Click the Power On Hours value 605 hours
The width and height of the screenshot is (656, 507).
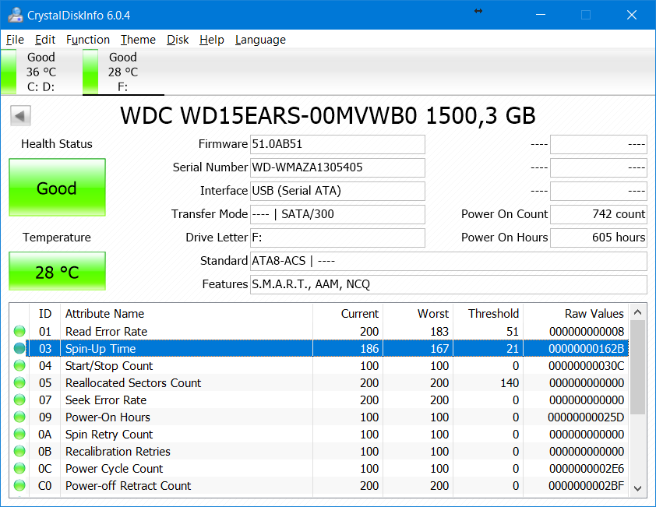[598, 238]
